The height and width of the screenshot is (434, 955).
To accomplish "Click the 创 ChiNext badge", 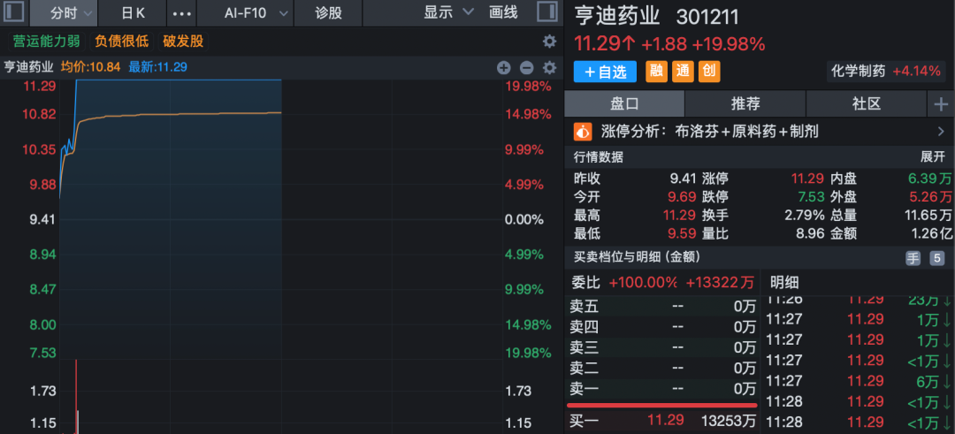I will point(709,72).
